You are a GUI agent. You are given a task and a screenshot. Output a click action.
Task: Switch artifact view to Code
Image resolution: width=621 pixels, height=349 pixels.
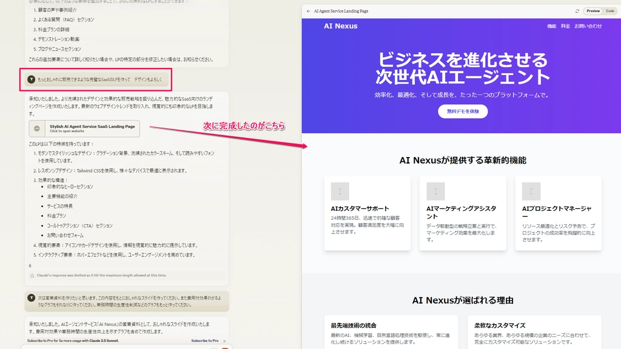[610, 11]
